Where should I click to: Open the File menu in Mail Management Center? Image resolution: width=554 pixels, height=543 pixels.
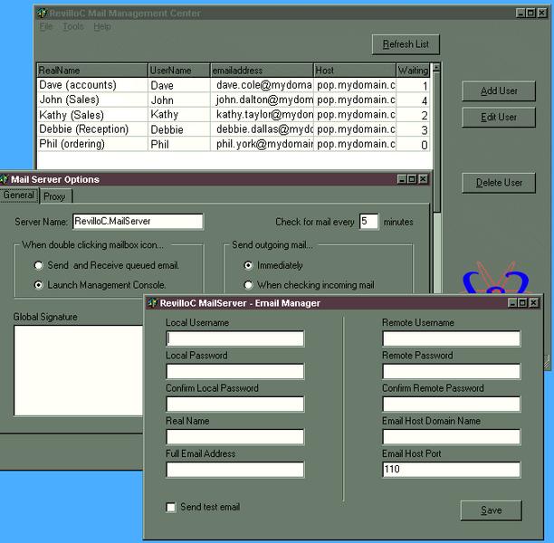pos(46,26)
